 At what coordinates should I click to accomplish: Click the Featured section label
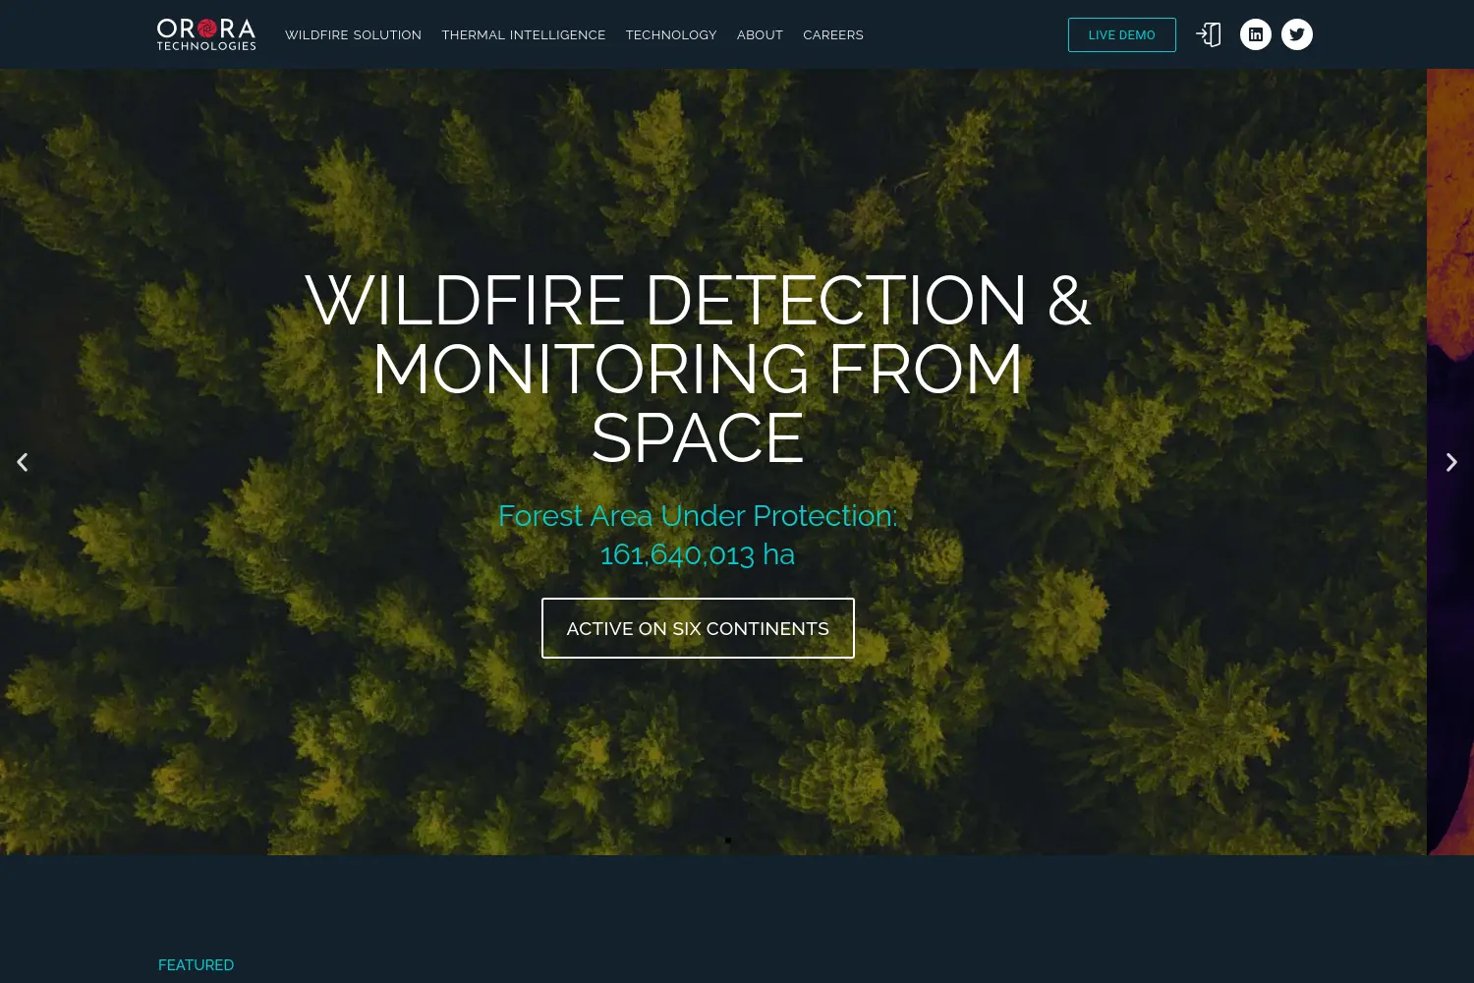196,965
